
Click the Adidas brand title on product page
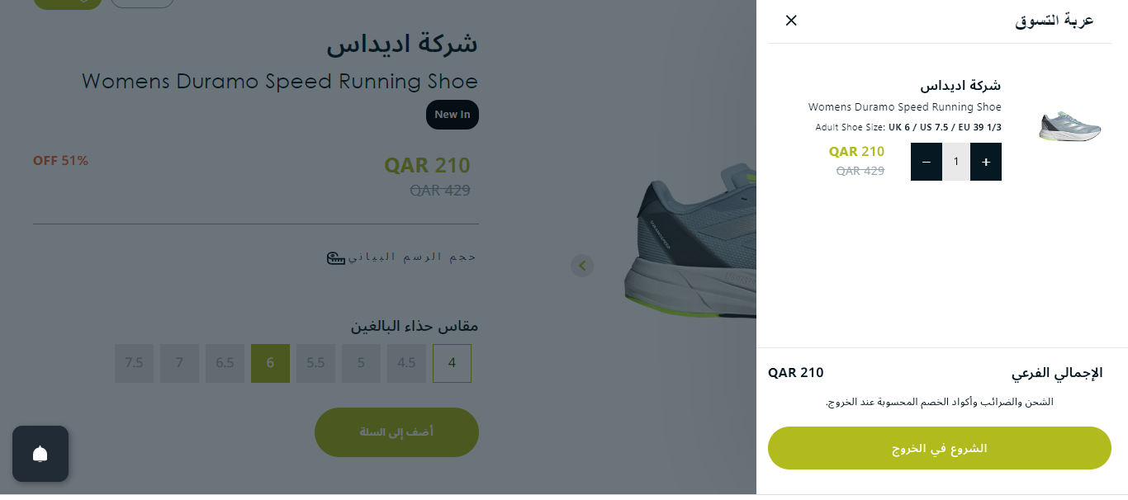click(401, 44)
